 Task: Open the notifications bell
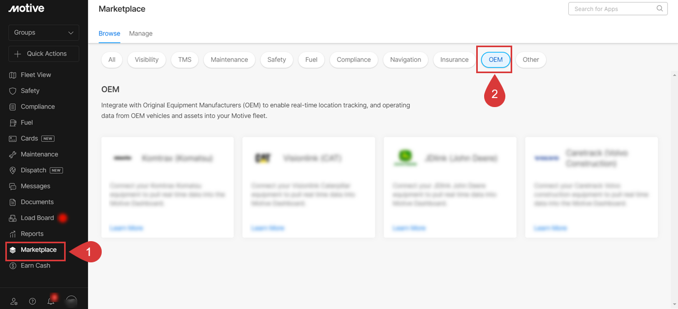click(51, 301)
